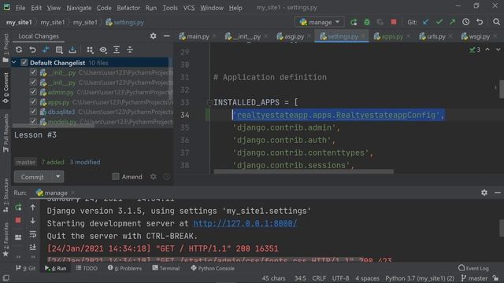Click the changelist horizontal scrollbar

(x=54, y=126)
